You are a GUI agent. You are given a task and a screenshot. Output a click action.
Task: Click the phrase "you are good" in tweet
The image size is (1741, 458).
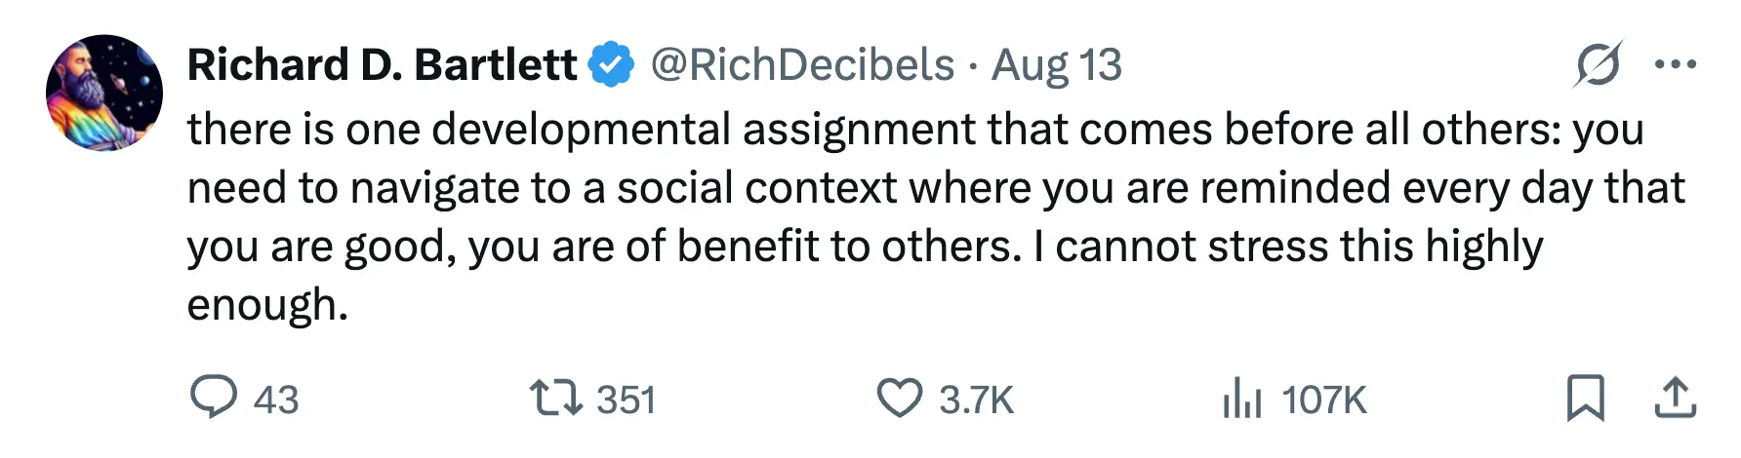[321, 247]
